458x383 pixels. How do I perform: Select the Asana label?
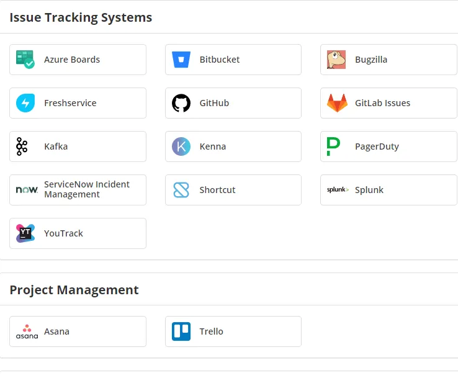click(56, 331)
